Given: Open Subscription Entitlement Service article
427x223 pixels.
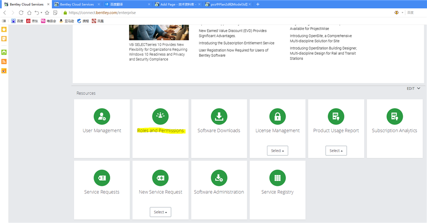Looking at the screenshot, I should [237, 43].
